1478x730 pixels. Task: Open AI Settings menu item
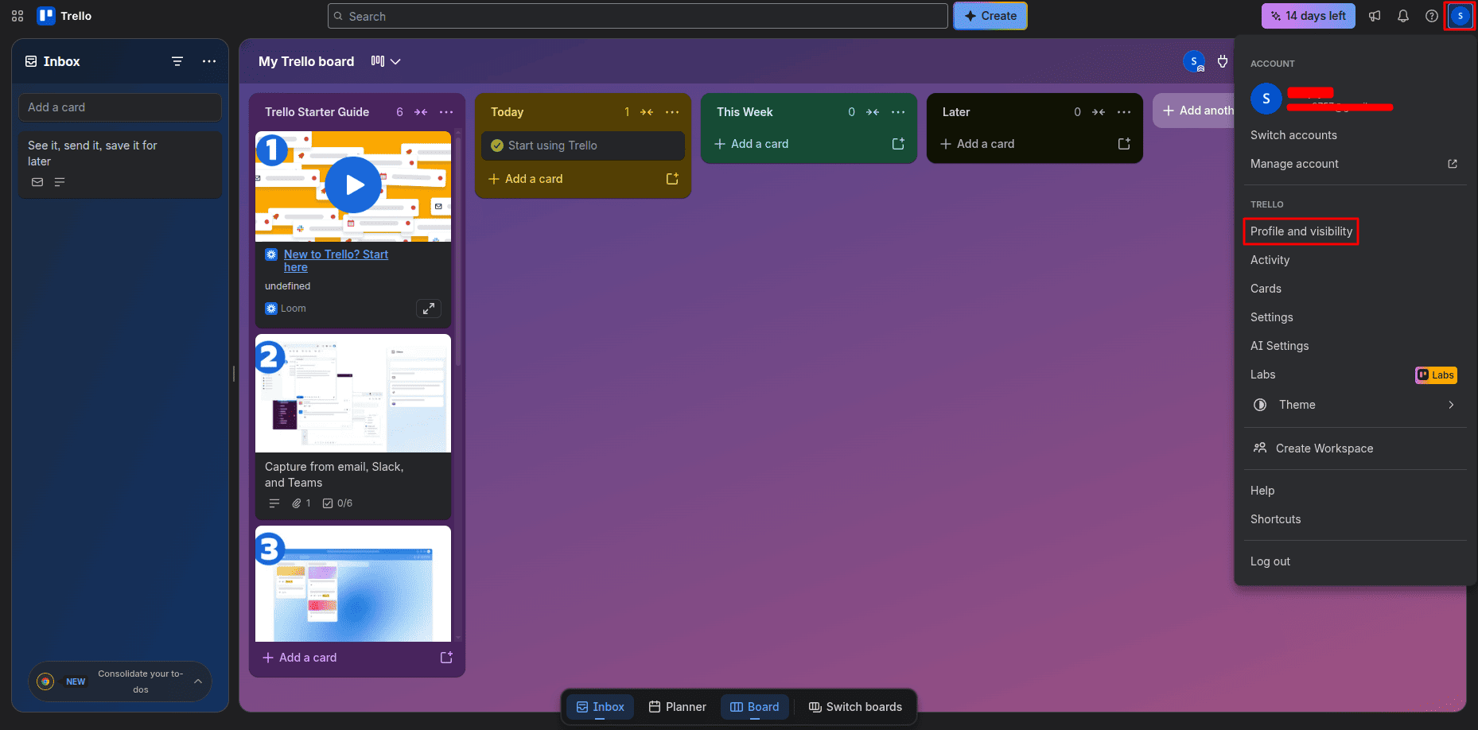[1280, 346]
